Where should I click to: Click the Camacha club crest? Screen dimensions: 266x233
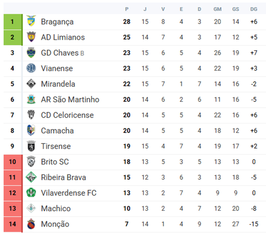coord(31,130)
